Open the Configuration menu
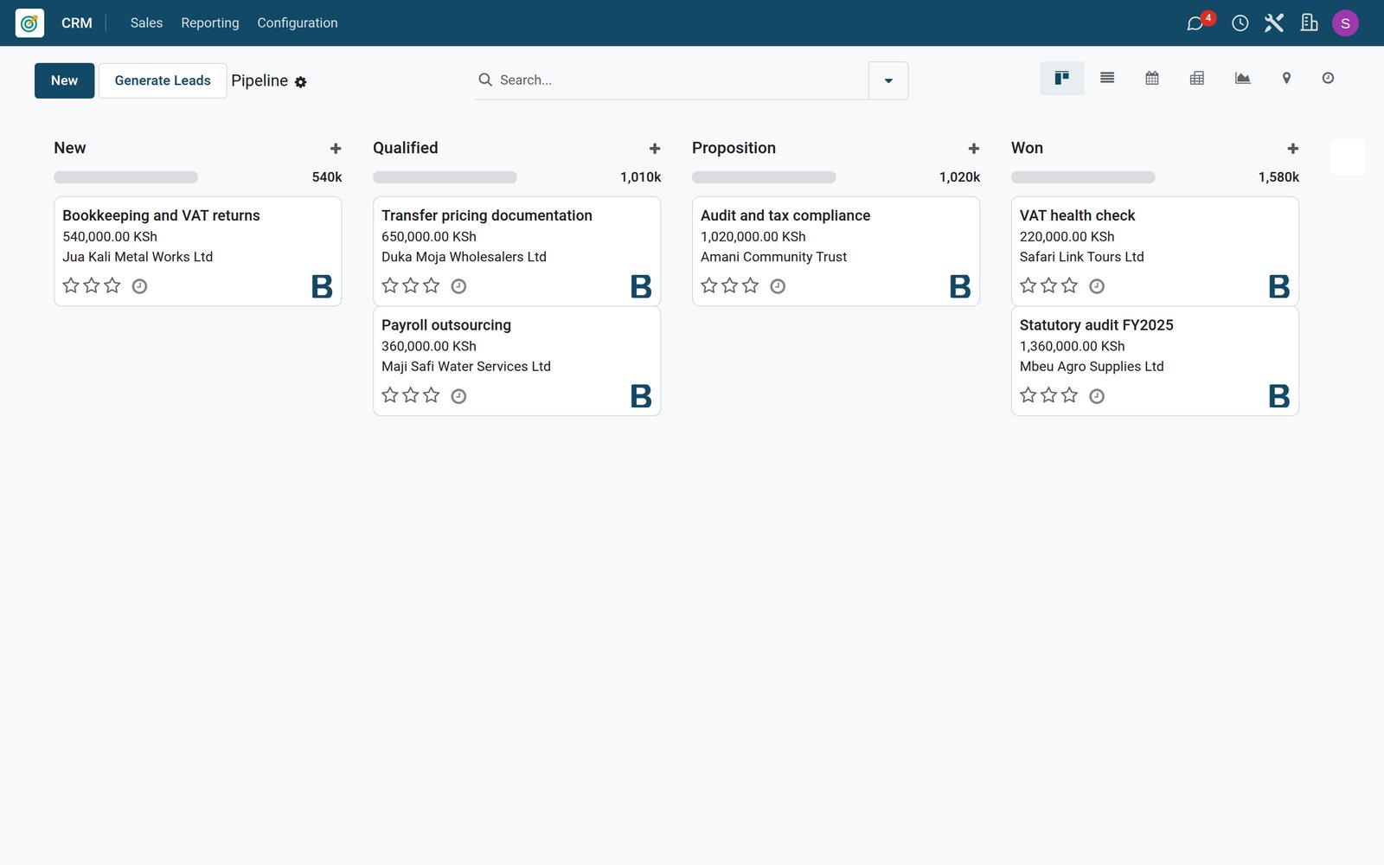This screenshot has height=865, width=1384. point(298,23)
